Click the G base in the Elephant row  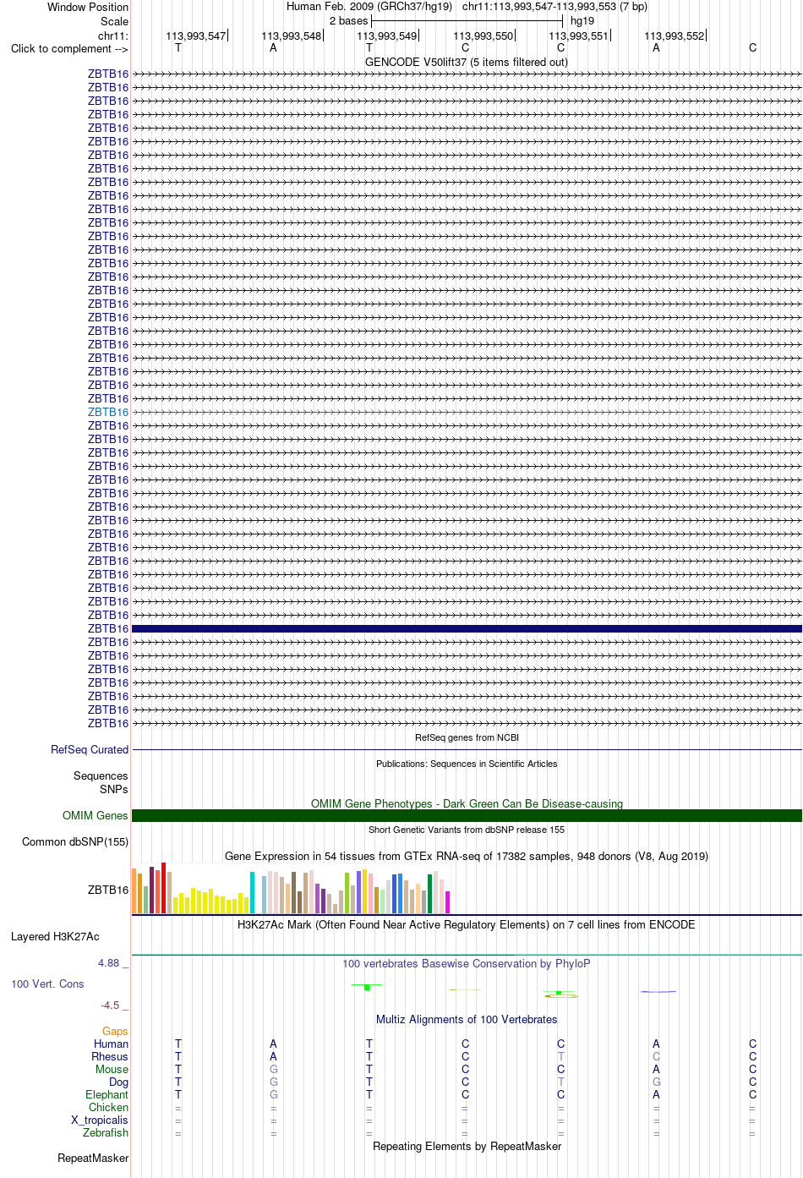pyautogui.click(x=273, y=1094)
